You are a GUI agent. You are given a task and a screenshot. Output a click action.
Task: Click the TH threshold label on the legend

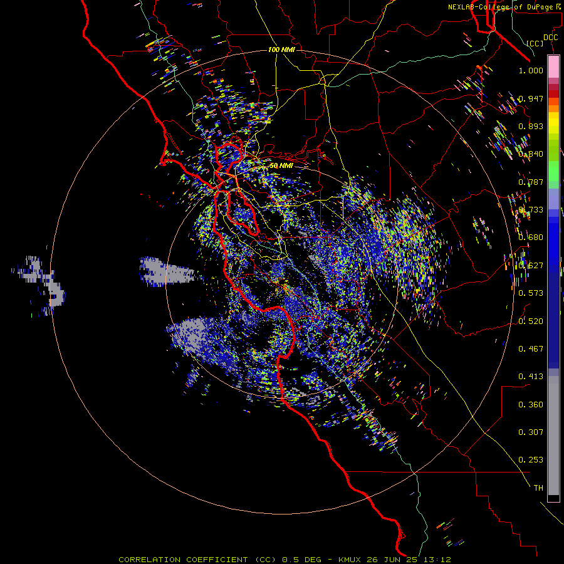pos(538,488)
